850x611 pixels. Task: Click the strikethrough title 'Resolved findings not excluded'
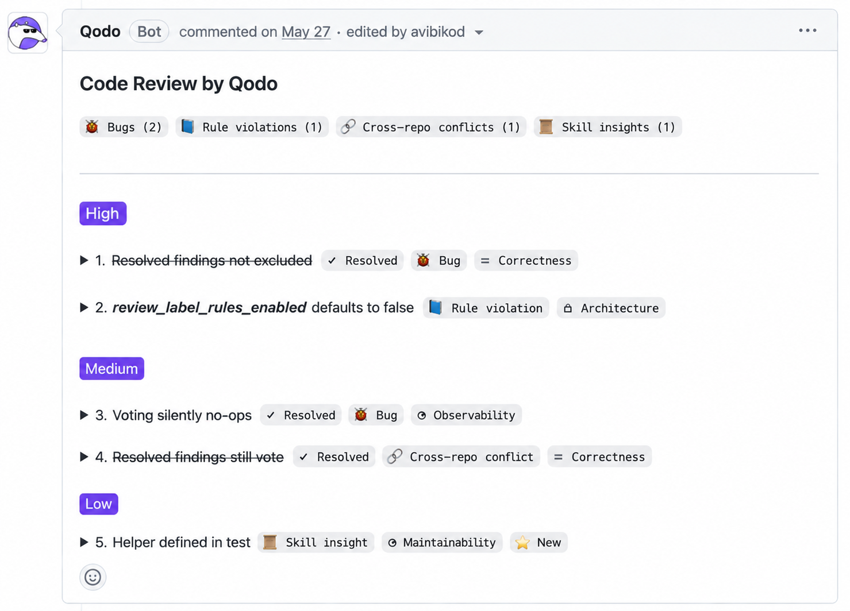point(212,260)
